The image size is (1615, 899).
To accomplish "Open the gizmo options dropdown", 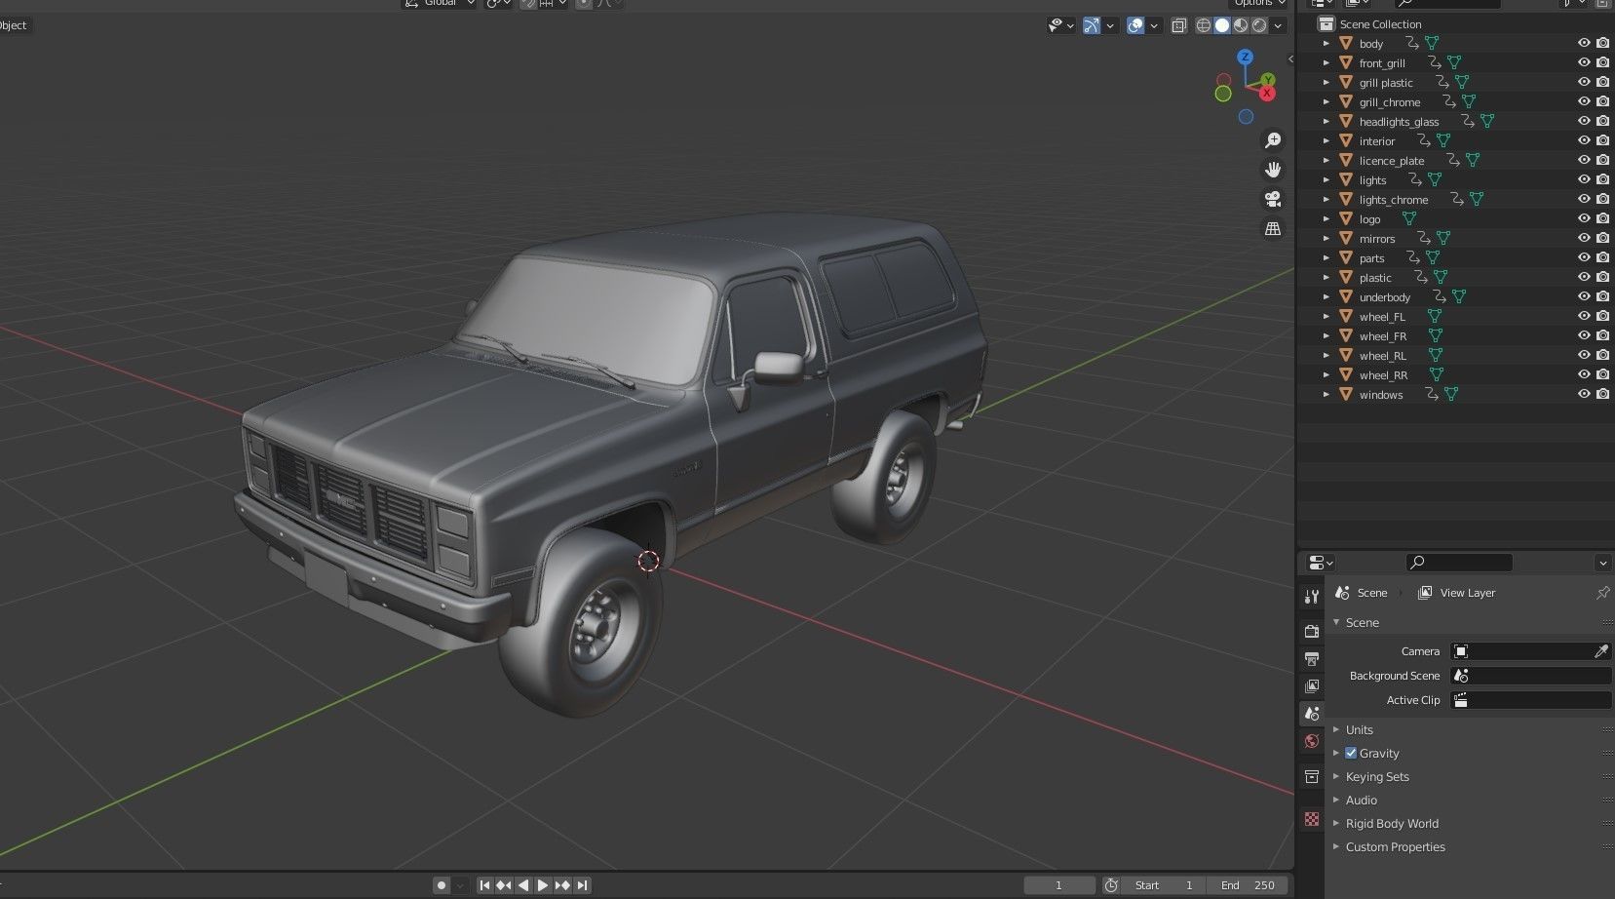I will pos(1110,25).
